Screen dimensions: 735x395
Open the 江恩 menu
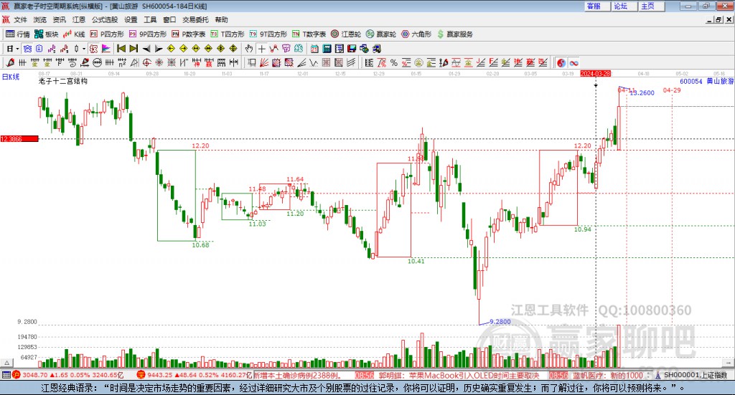(x=79, y=19)
